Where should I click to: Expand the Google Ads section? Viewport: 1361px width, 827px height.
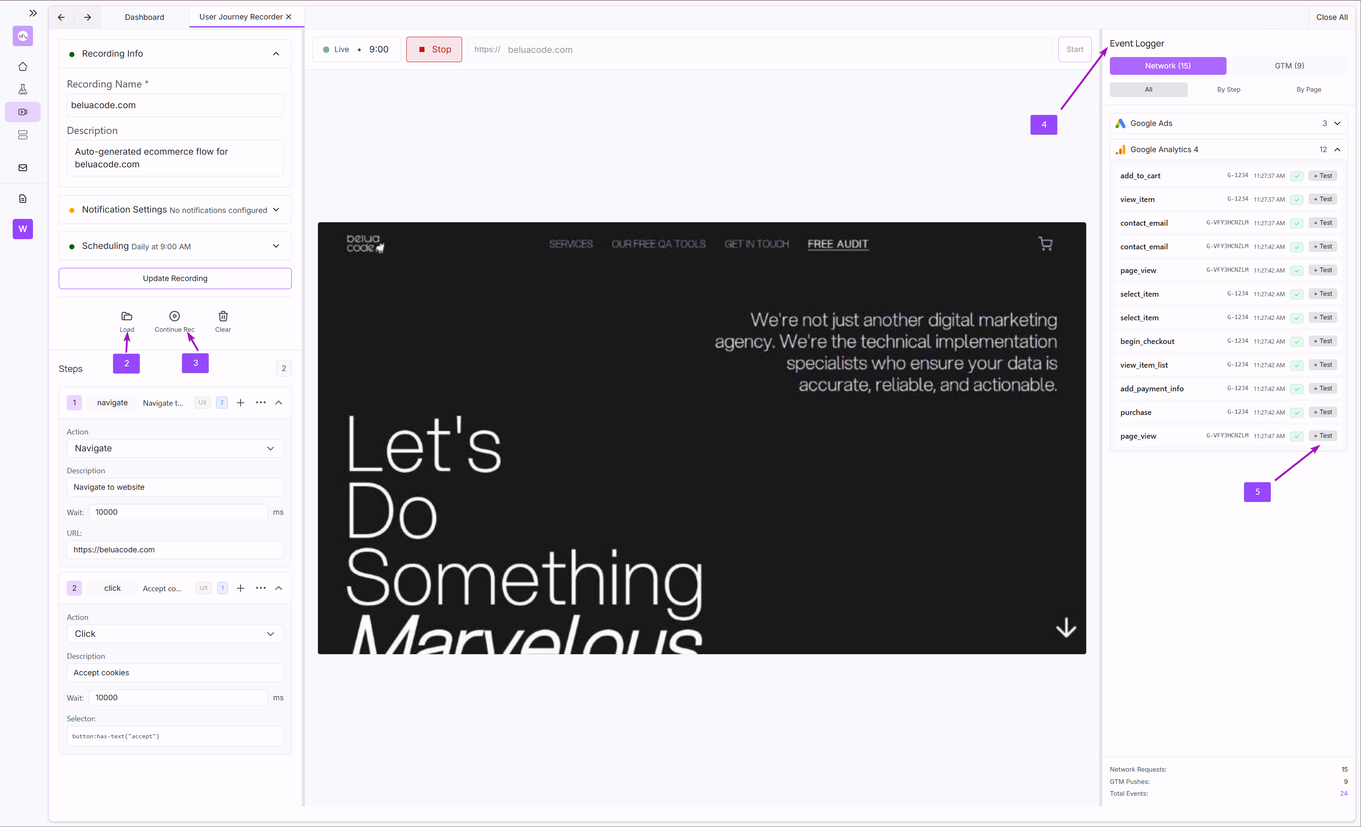click(x=1337, y=123)
